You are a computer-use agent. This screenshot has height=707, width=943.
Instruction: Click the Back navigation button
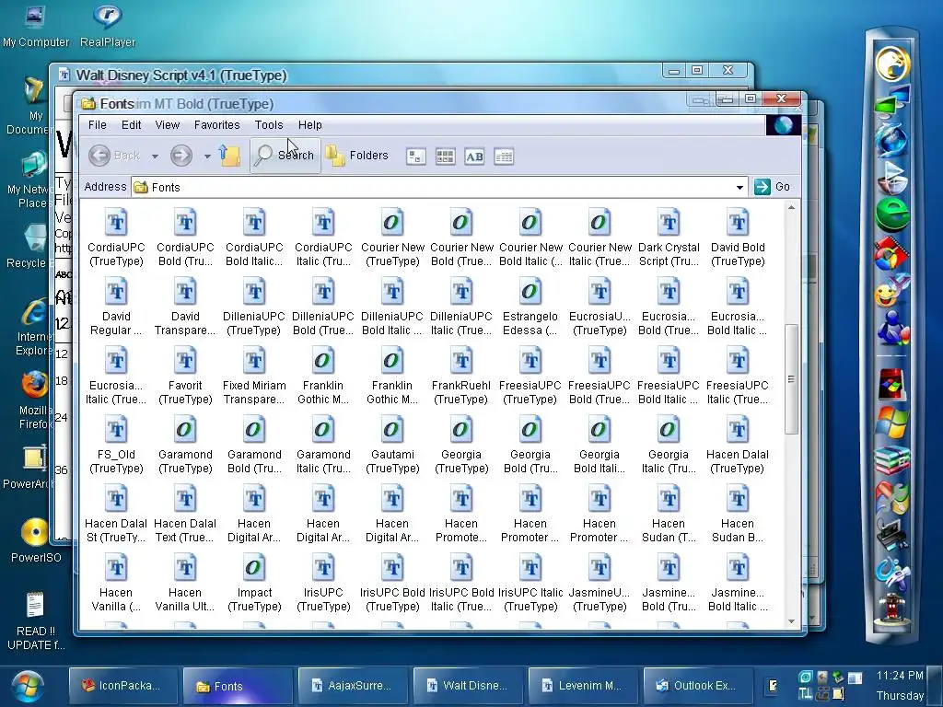point(114,156)
